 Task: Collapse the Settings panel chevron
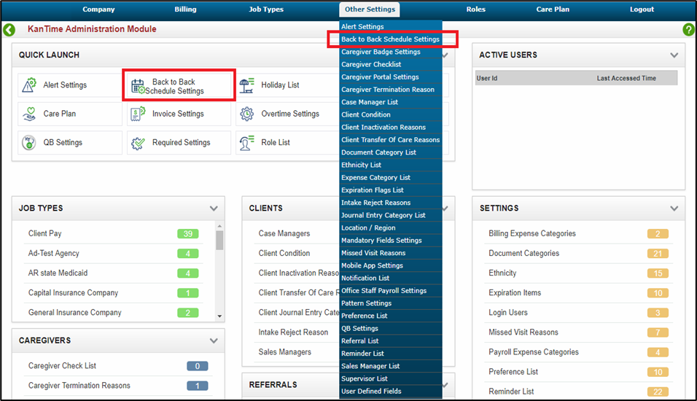[674, 209]
